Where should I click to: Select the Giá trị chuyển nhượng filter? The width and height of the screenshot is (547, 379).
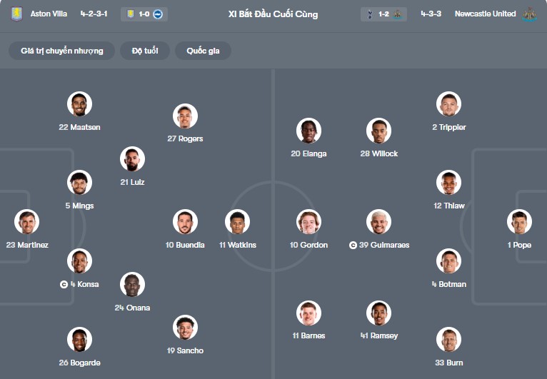(62, 51)
